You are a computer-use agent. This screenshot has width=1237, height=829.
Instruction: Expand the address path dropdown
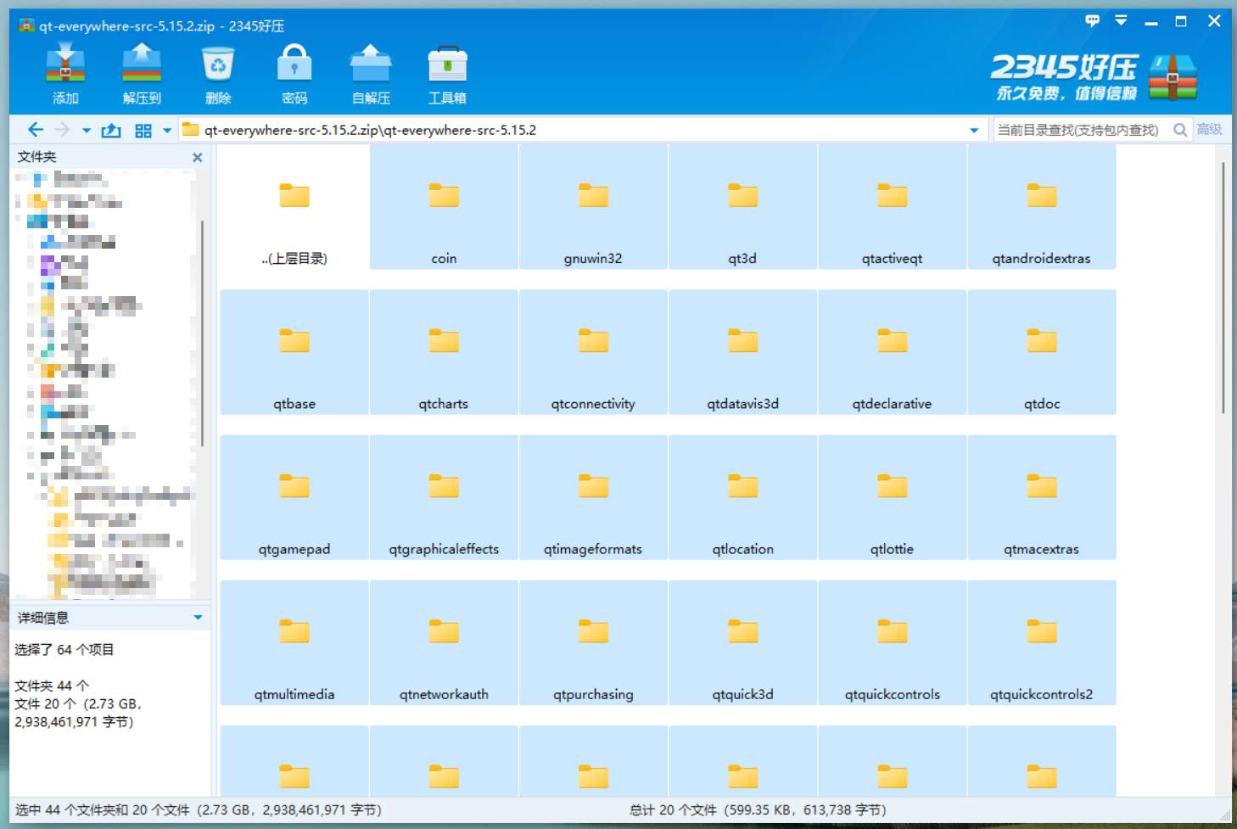(974, 131)
